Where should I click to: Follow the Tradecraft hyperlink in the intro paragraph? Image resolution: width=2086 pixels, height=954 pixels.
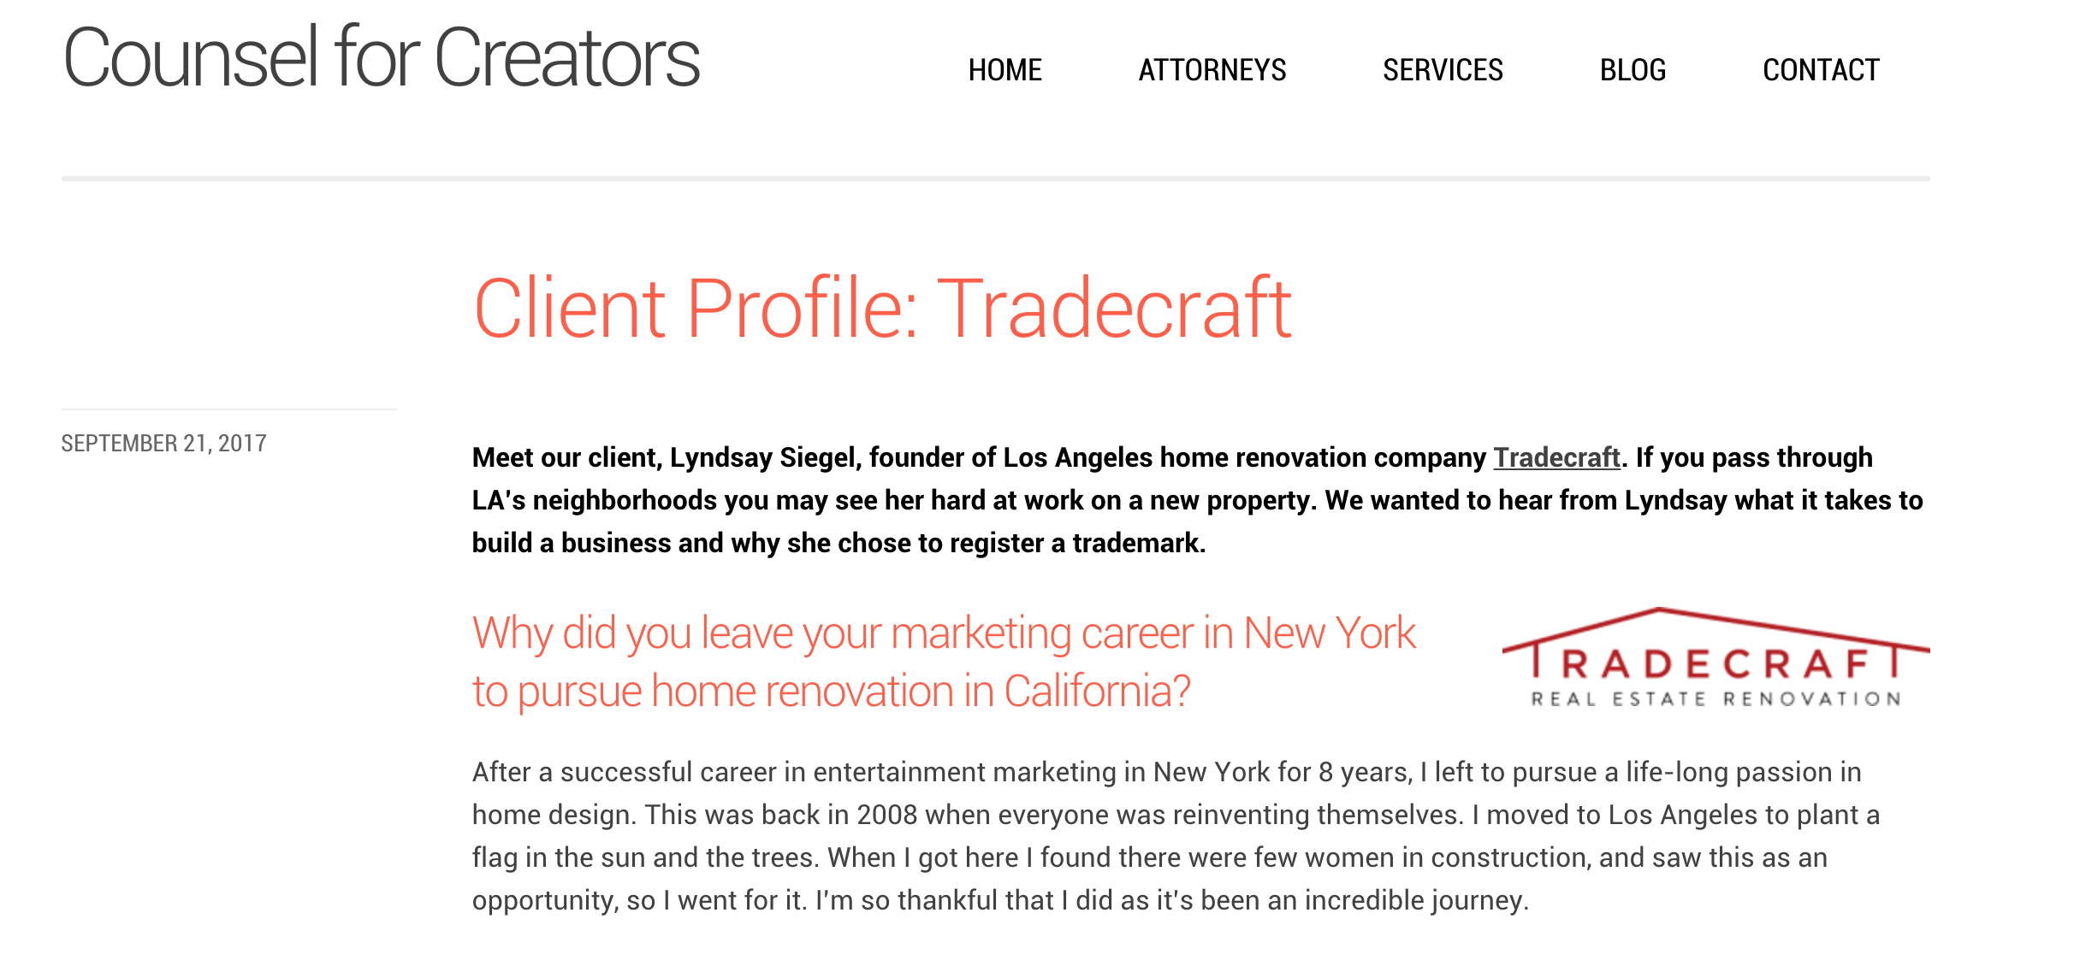pyautogui.click(x=1556, y=457)
